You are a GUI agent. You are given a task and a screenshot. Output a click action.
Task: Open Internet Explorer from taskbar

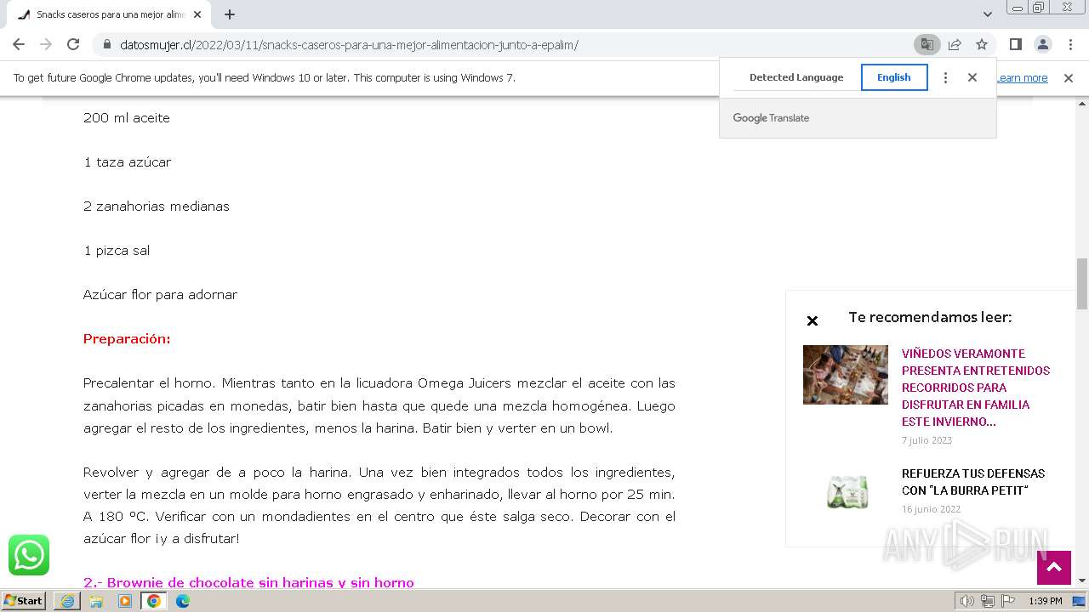pos(67,601)
